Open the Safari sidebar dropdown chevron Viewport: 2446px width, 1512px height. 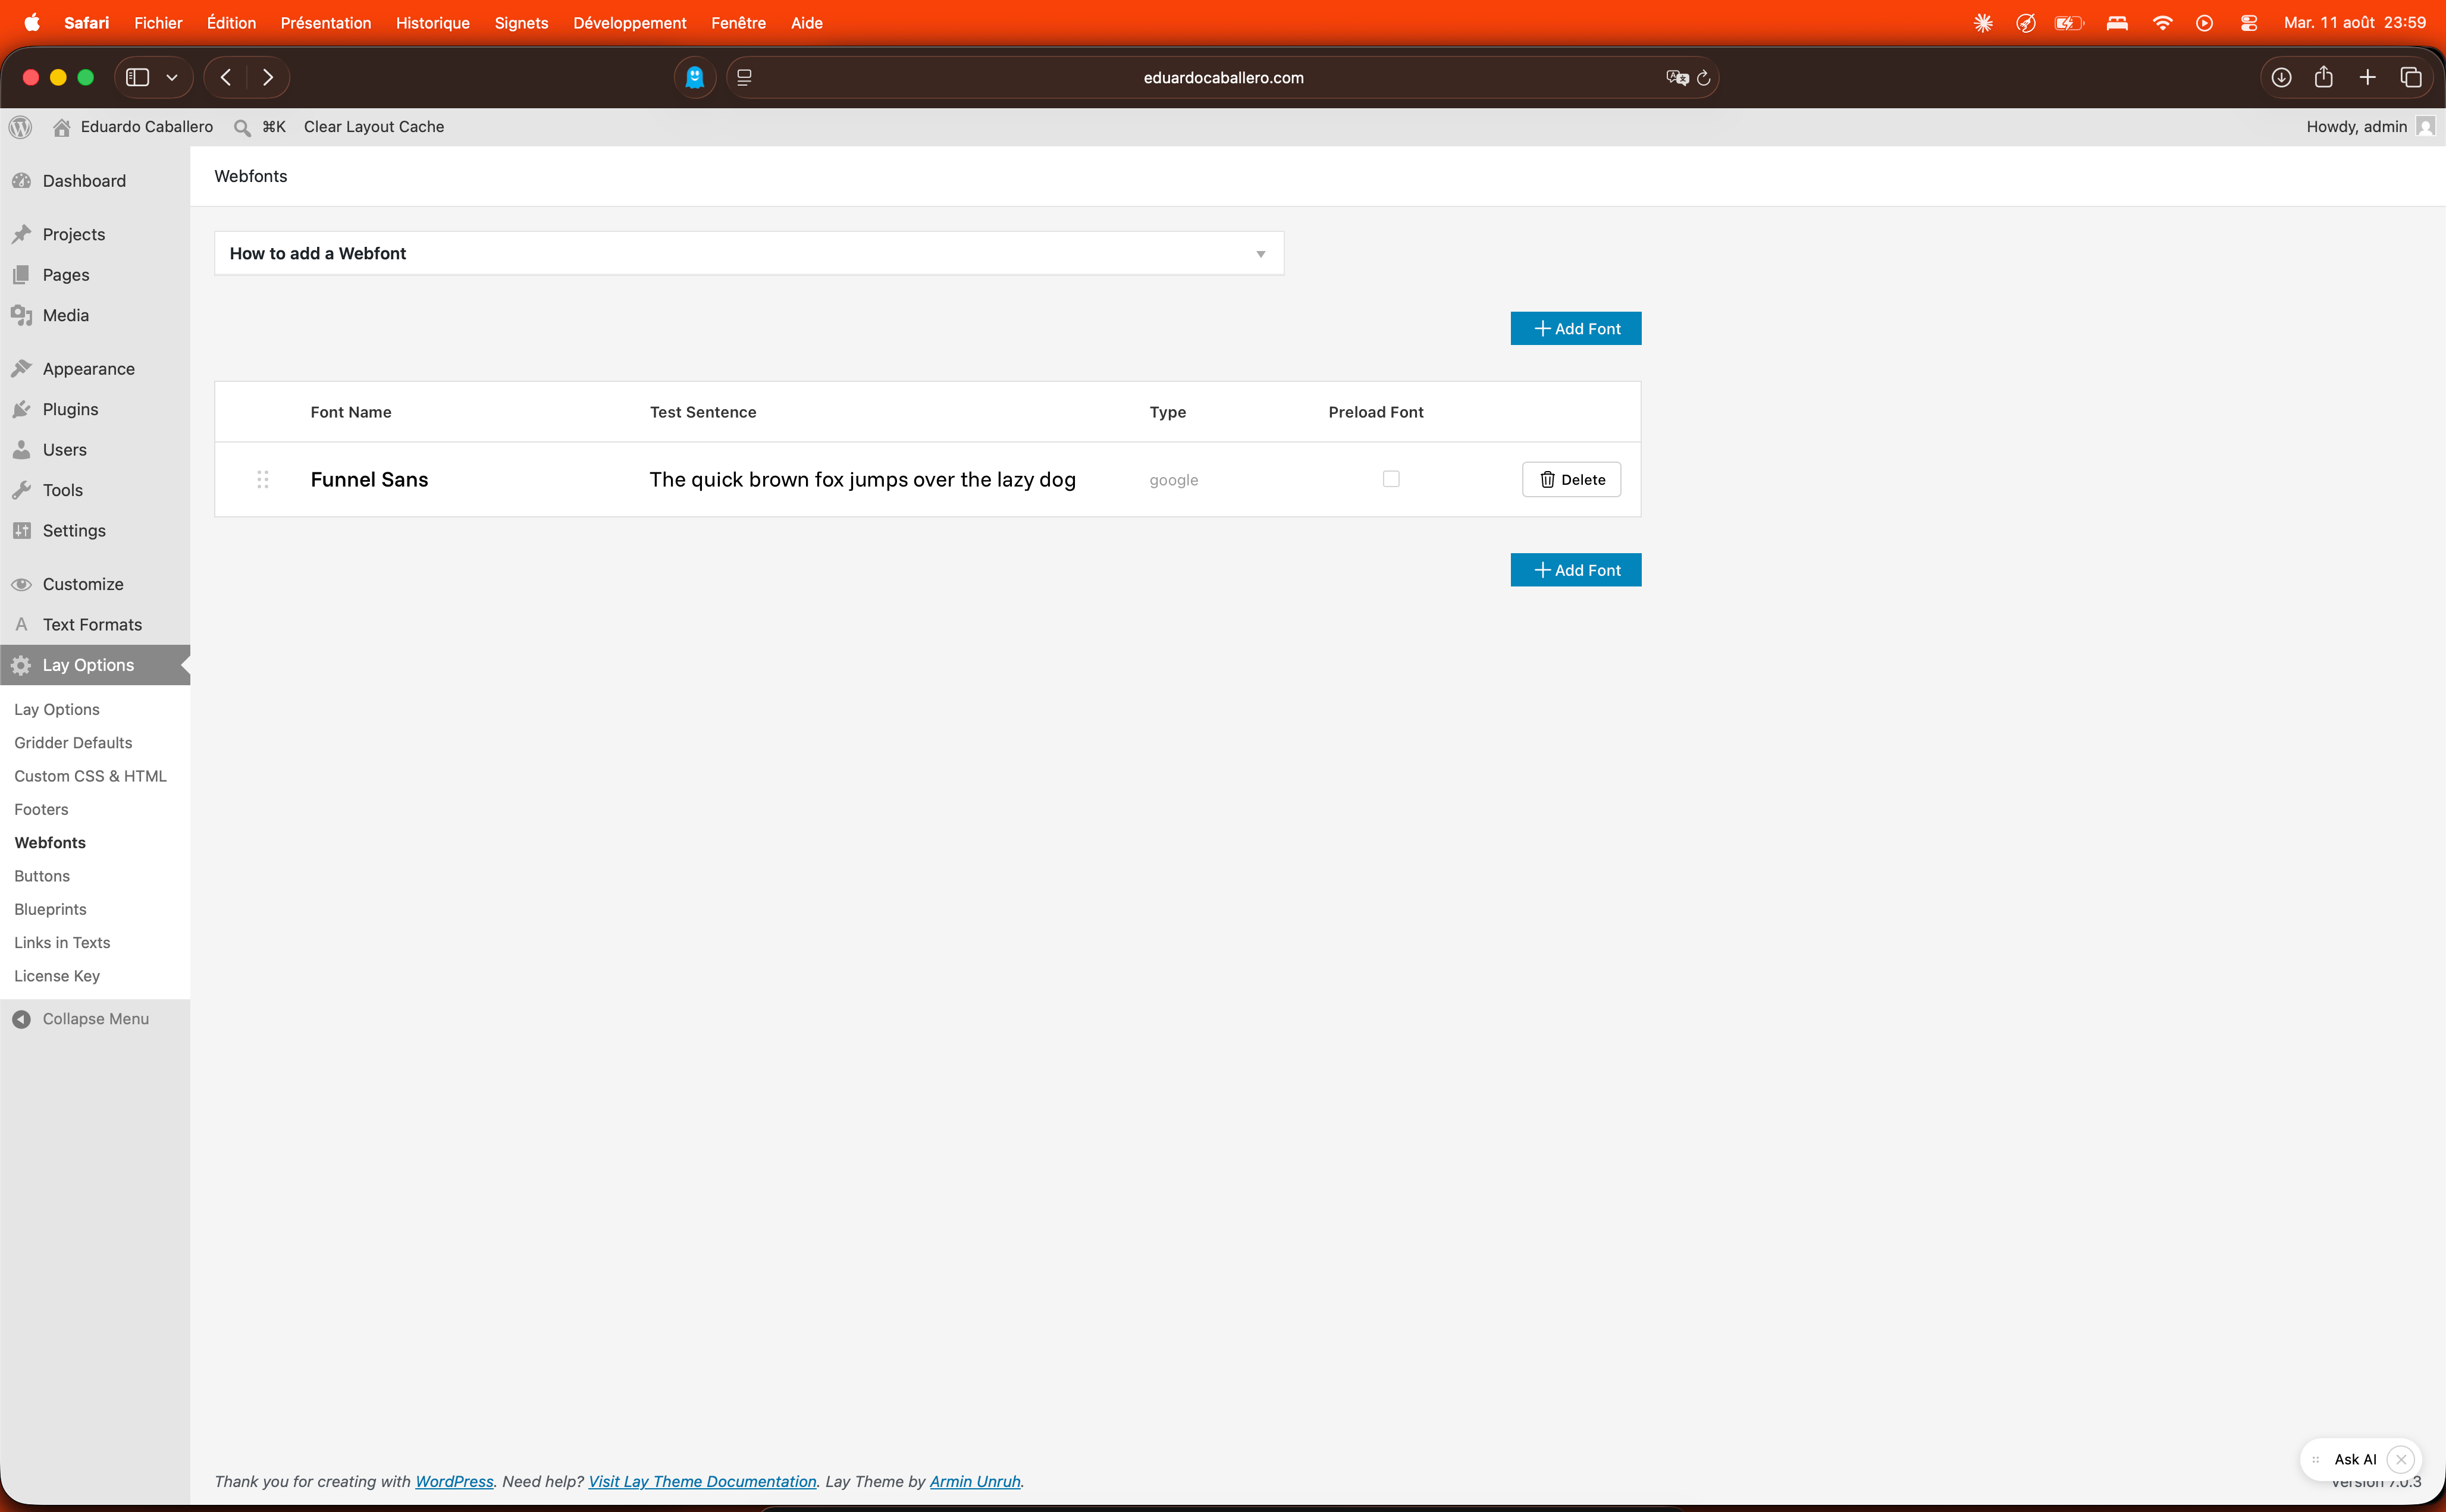pos(172,77)
